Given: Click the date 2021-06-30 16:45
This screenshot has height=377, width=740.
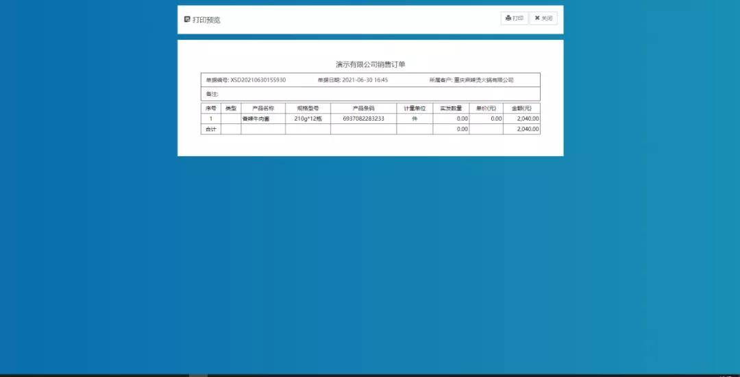Looking at the screenshot, I should (365, 80).
